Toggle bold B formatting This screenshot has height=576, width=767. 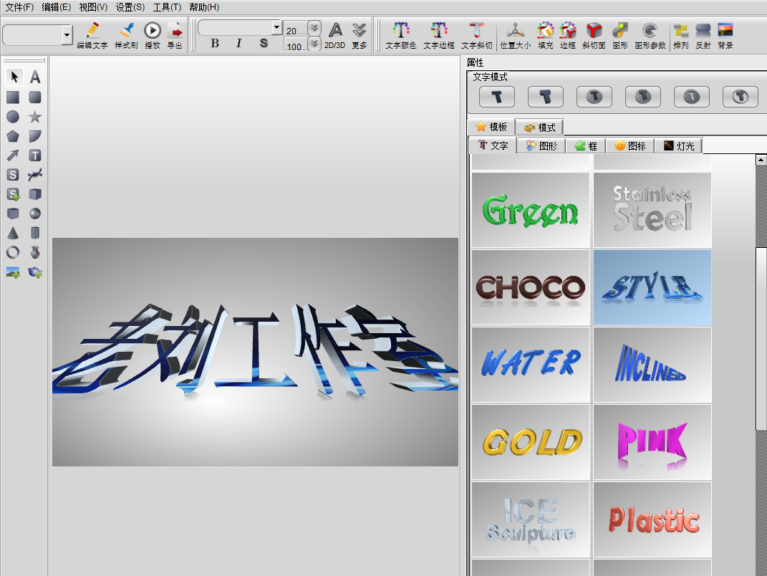(x=215, y=44)
